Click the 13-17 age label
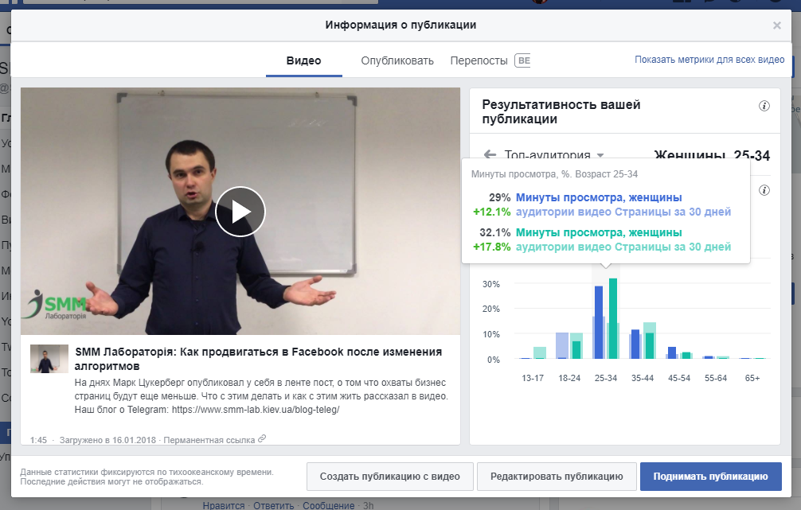 533,378
